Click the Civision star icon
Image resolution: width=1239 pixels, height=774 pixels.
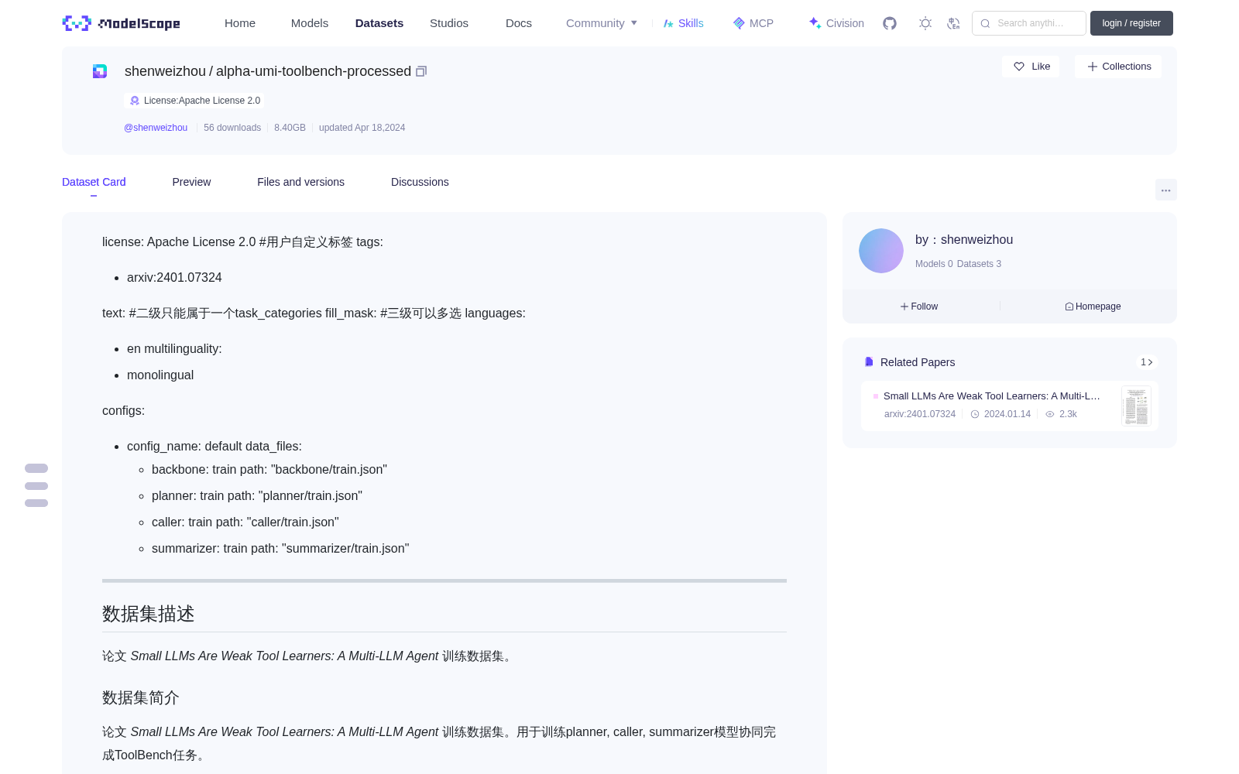(815, 23)
